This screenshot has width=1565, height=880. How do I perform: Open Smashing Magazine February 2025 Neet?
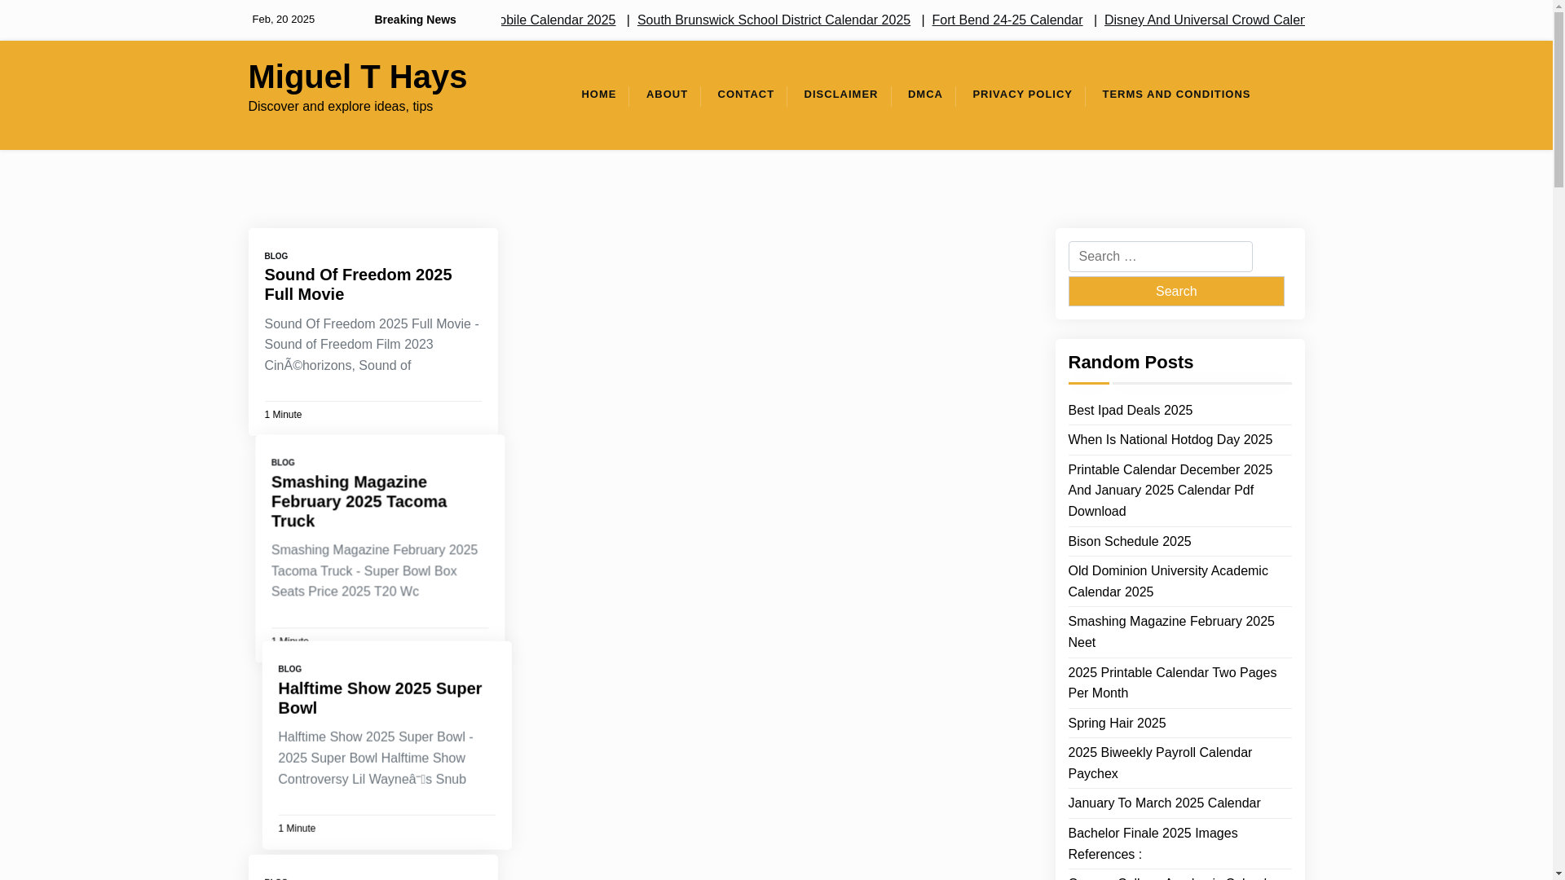point(1170,632)
